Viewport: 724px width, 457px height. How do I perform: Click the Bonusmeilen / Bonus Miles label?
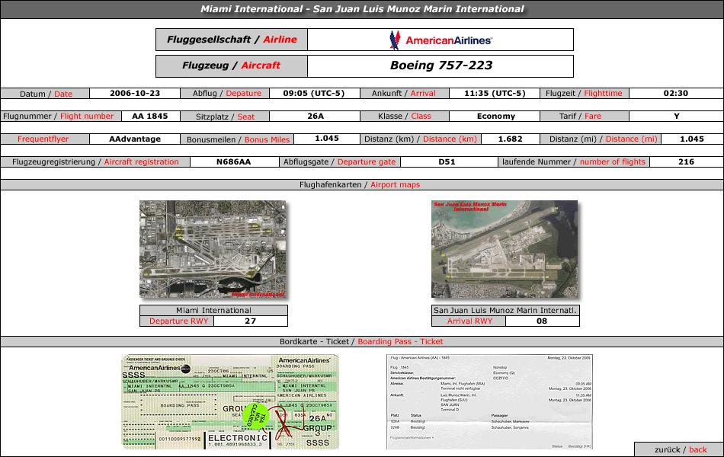(237, 139)
